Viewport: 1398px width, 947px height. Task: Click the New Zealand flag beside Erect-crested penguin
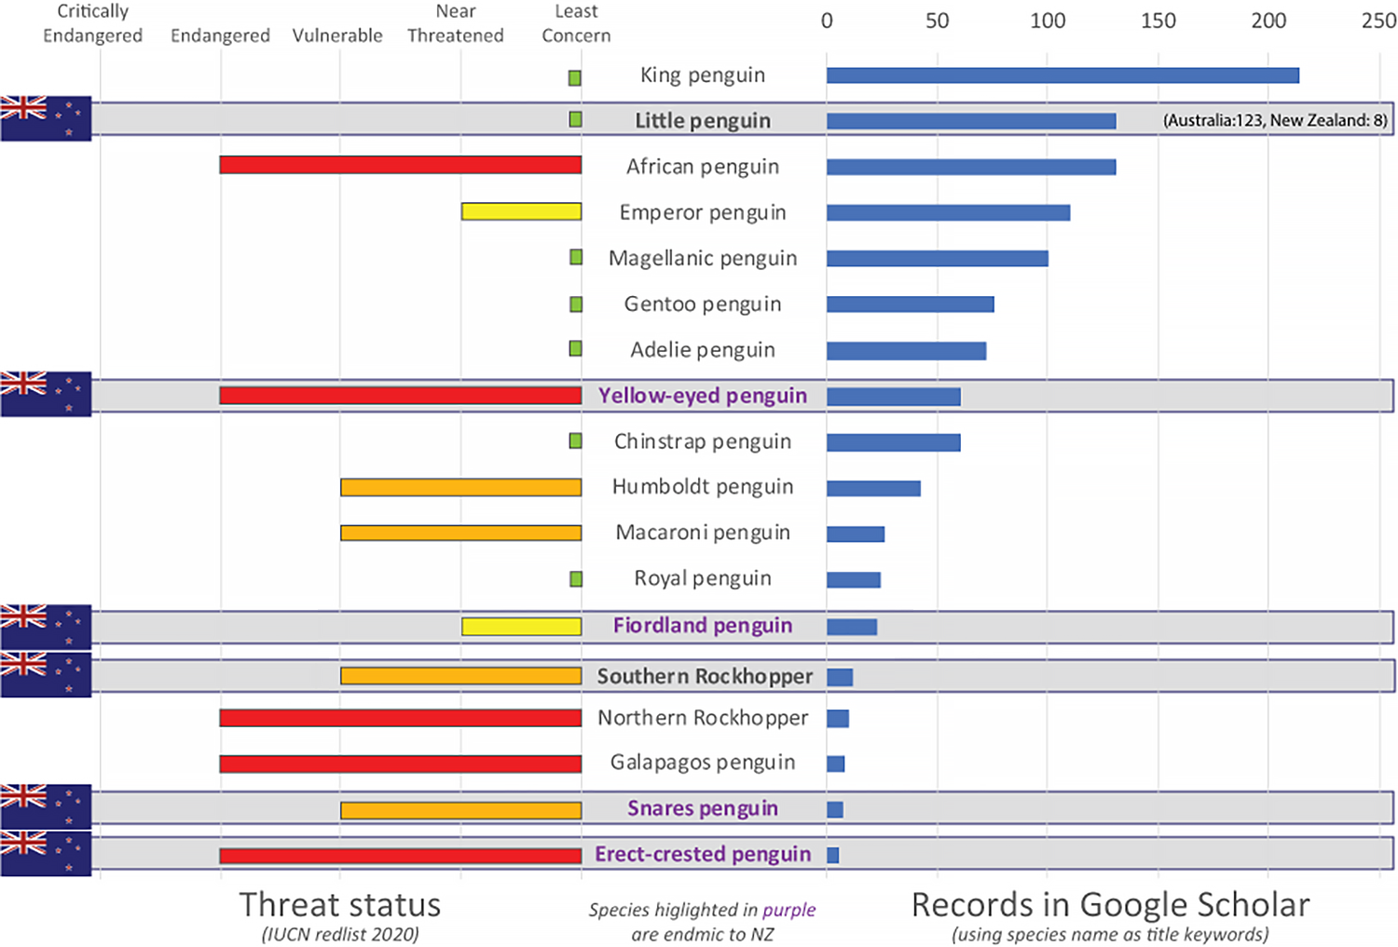[x=46, y=853]
